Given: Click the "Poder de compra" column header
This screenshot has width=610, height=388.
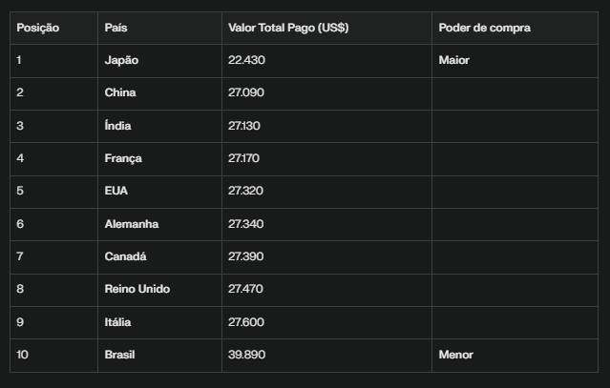Looking at the screenshot, I should (485, 28).
